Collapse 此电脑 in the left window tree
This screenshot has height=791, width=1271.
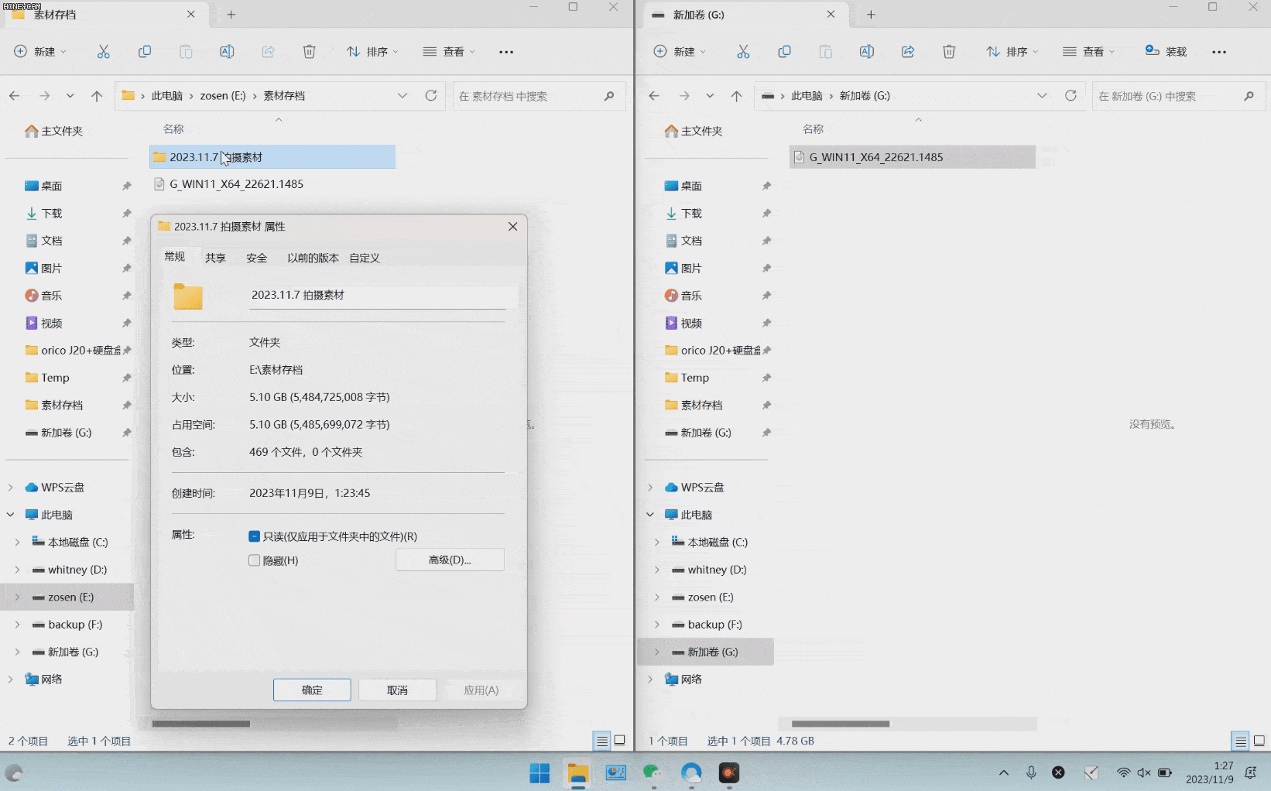10,515
